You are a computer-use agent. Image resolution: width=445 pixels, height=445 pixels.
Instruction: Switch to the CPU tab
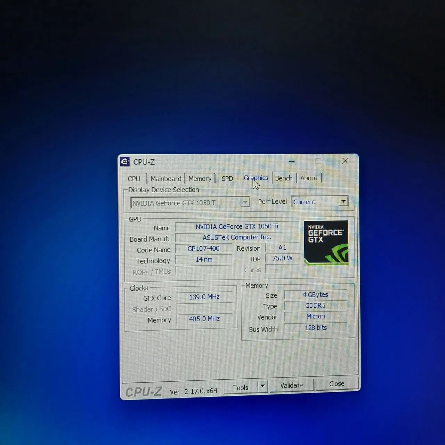click(134, 179)
